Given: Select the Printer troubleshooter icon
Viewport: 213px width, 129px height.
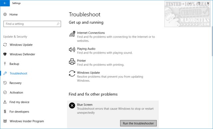Looking at the screenshot, I should (72, 62).
